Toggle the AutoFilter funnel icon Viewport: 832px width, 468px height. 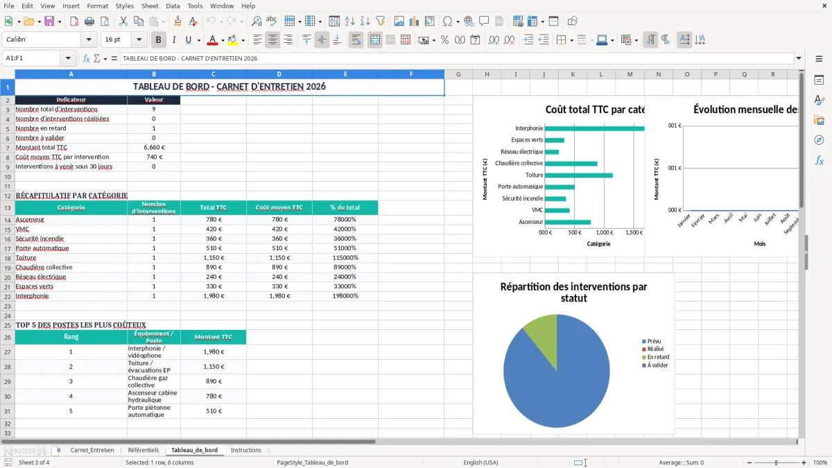380,21
